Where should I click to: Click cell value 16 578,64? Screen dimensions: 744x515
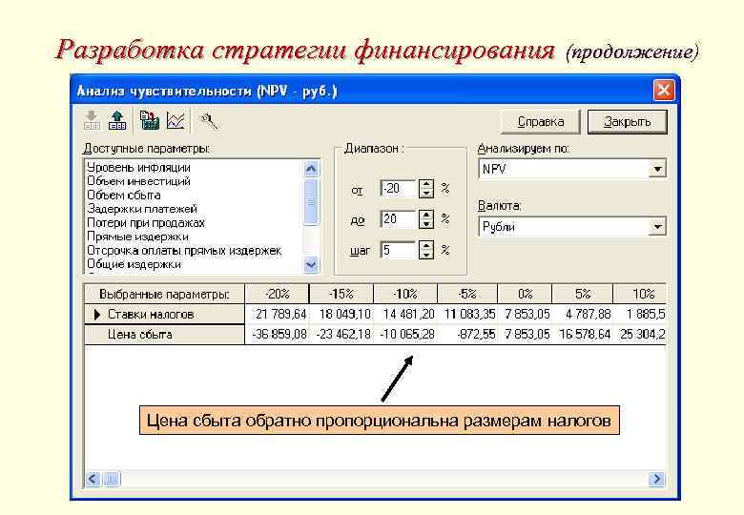pos(584,335)
